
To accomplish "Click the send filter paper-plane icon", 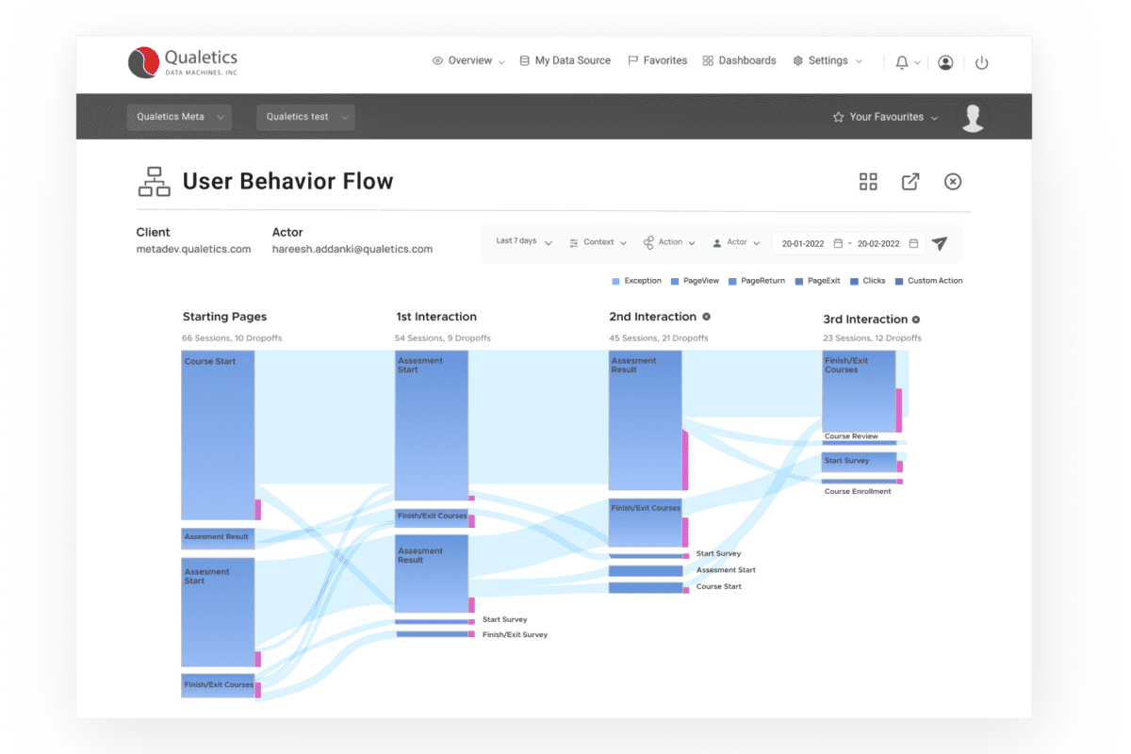I will pyautogui.click(x=940, y=242).
